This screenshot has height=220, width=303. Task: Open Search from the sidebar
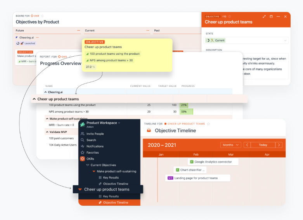point(83,140)
